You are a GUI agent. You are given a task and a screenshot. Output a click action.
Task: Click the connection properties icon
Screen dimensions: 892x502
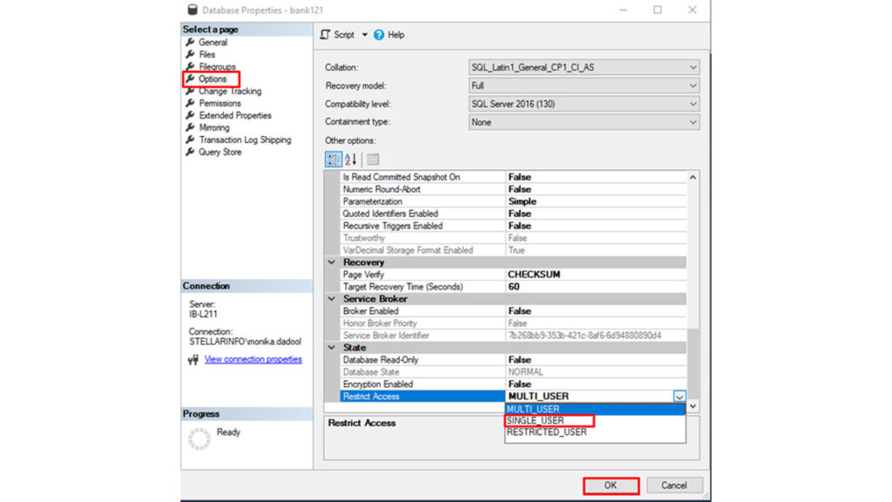point(193,360)
